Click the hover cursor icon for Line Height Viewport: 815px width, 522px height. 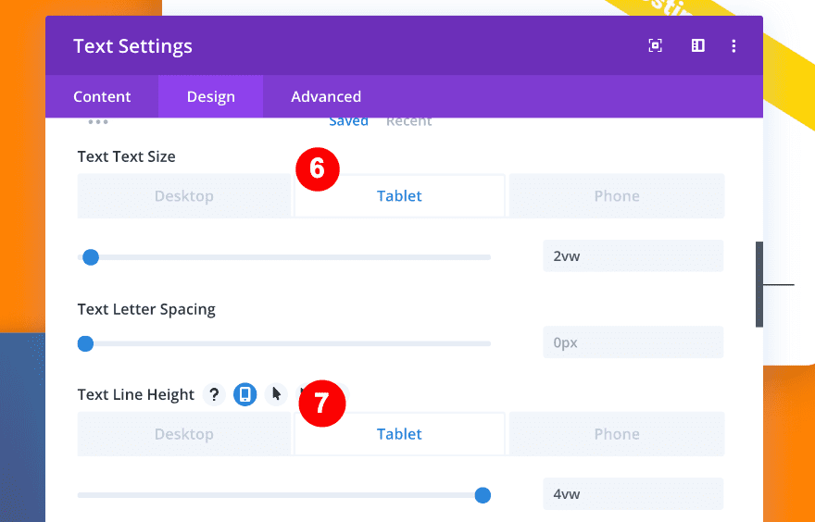pos(276,394)
